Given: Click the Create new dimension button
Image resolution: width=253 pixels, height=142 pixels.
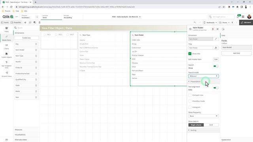Looking at the screenshot, I should (26, 38).
